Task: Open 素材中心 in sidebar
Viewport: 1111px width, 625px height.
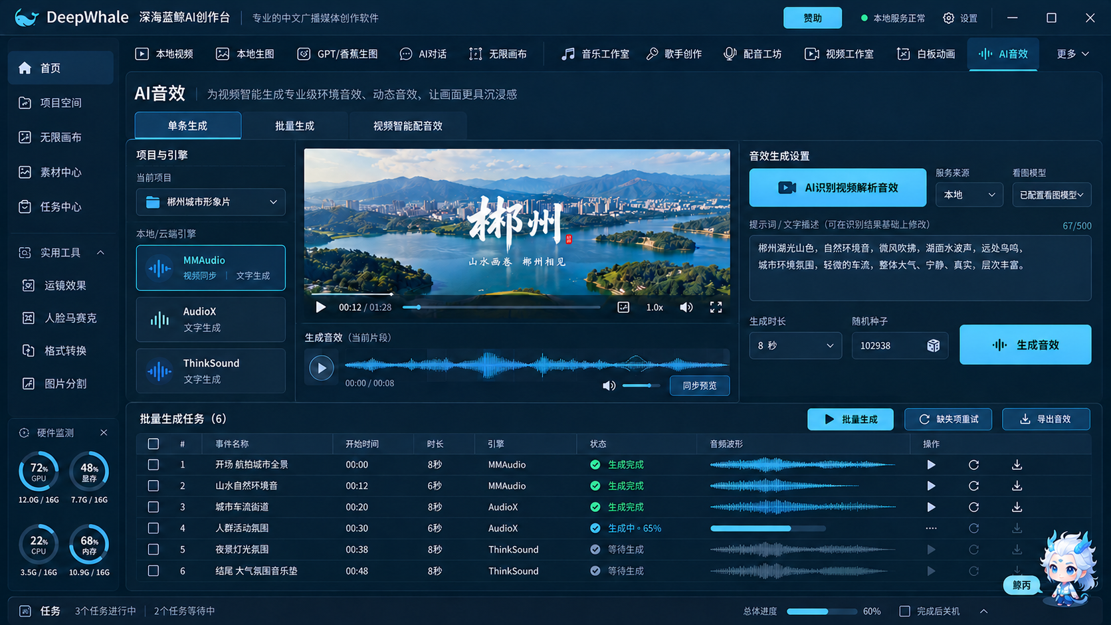Action: [60, 172]
